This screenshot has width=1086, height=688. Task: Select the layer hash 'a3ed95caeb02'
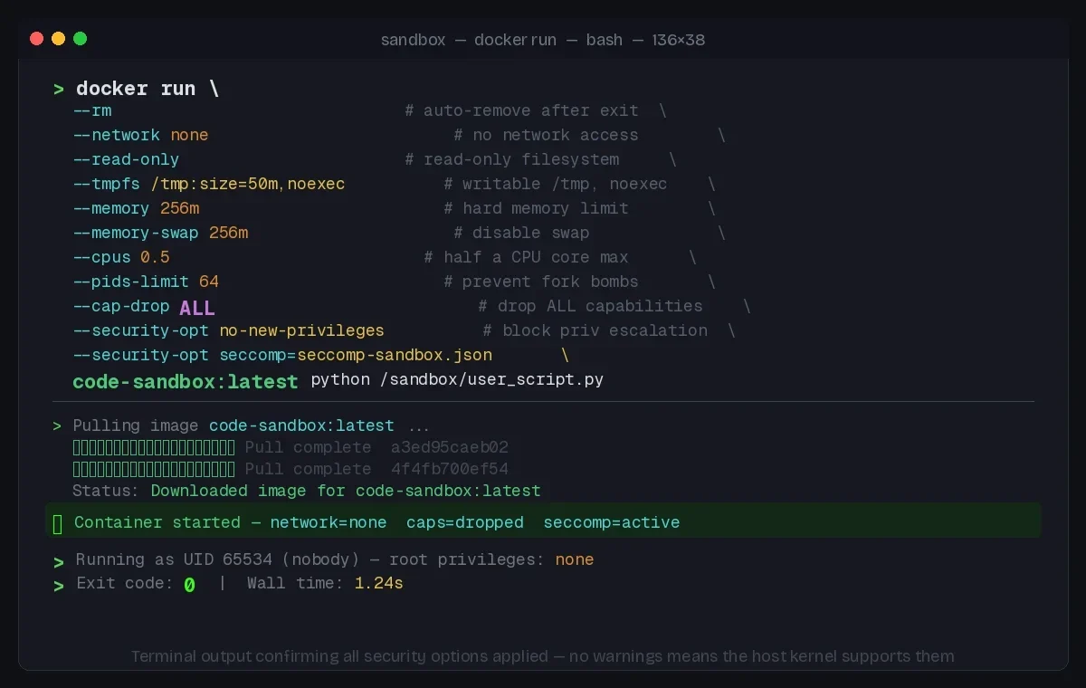450,447
